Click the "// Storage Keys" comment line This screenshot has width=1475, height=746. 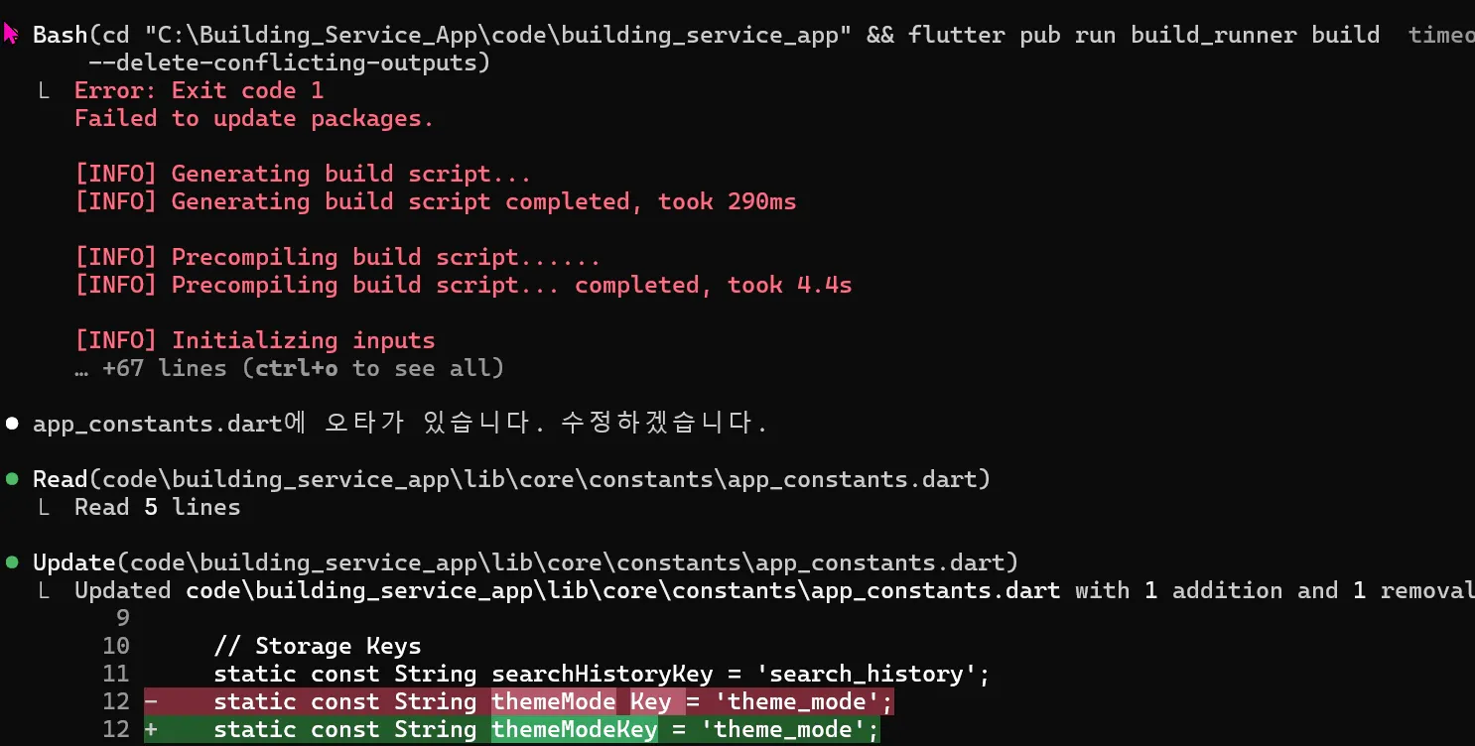[318, 647]
